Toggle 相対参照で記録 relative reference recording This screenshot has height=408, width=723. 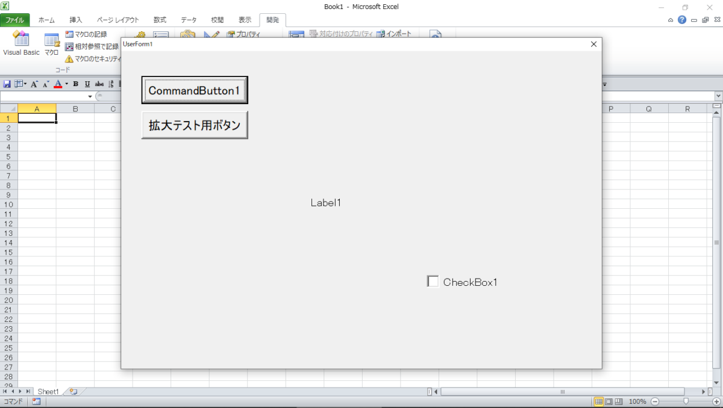[x=69, y=46]
